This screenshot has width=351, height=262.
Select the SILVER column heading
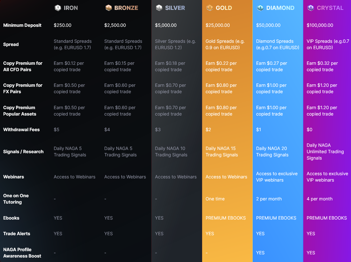pyautogui.click(x=175, y=8)
